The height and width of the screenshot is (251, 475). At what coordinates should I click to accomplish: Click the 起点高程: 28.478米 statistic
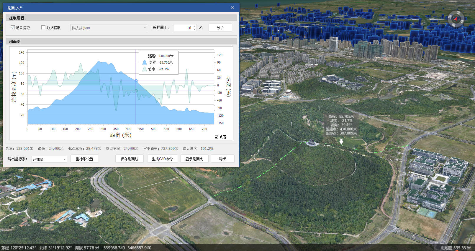85,149
